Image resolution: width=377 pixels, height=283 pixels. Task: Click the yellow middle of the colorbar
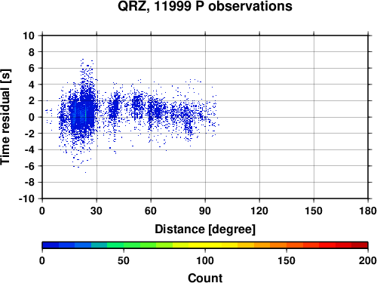205,245
